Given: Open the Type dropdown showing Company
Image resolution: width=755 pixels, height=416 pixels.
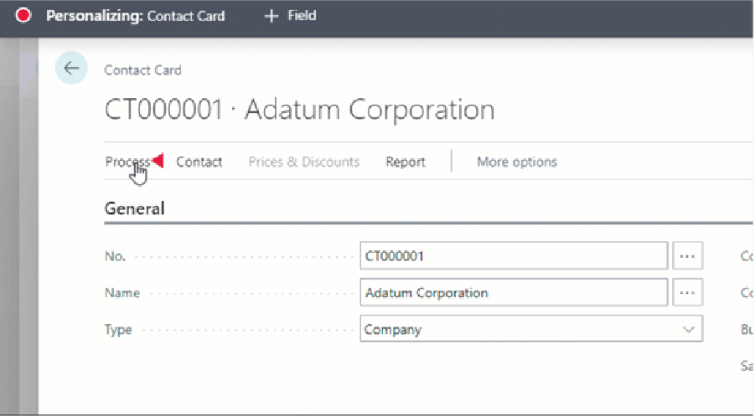Looking at the screenshot, I should (x=531, y=329).
